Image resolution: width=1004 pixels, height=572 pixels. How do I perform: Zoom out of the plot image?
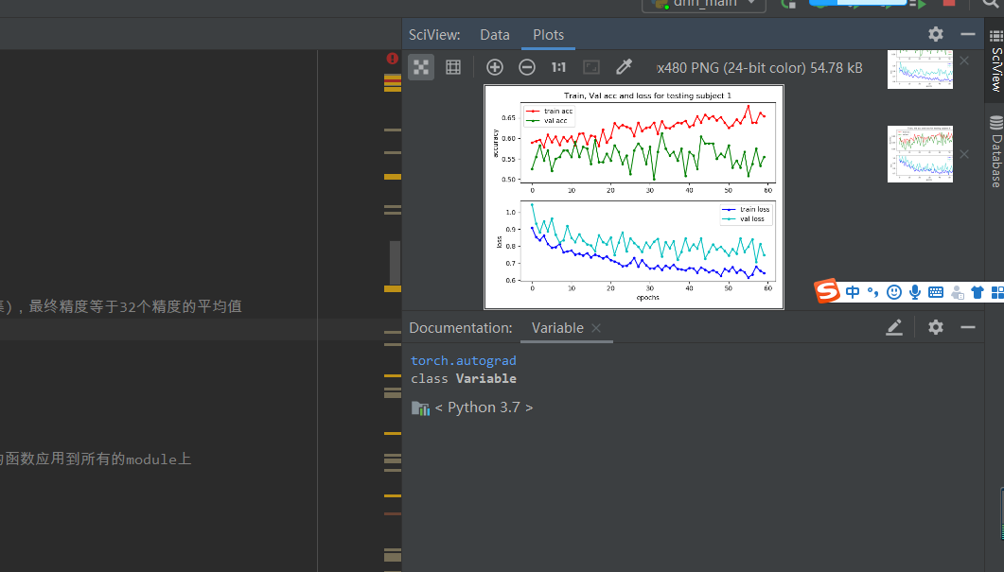point(526,66)
